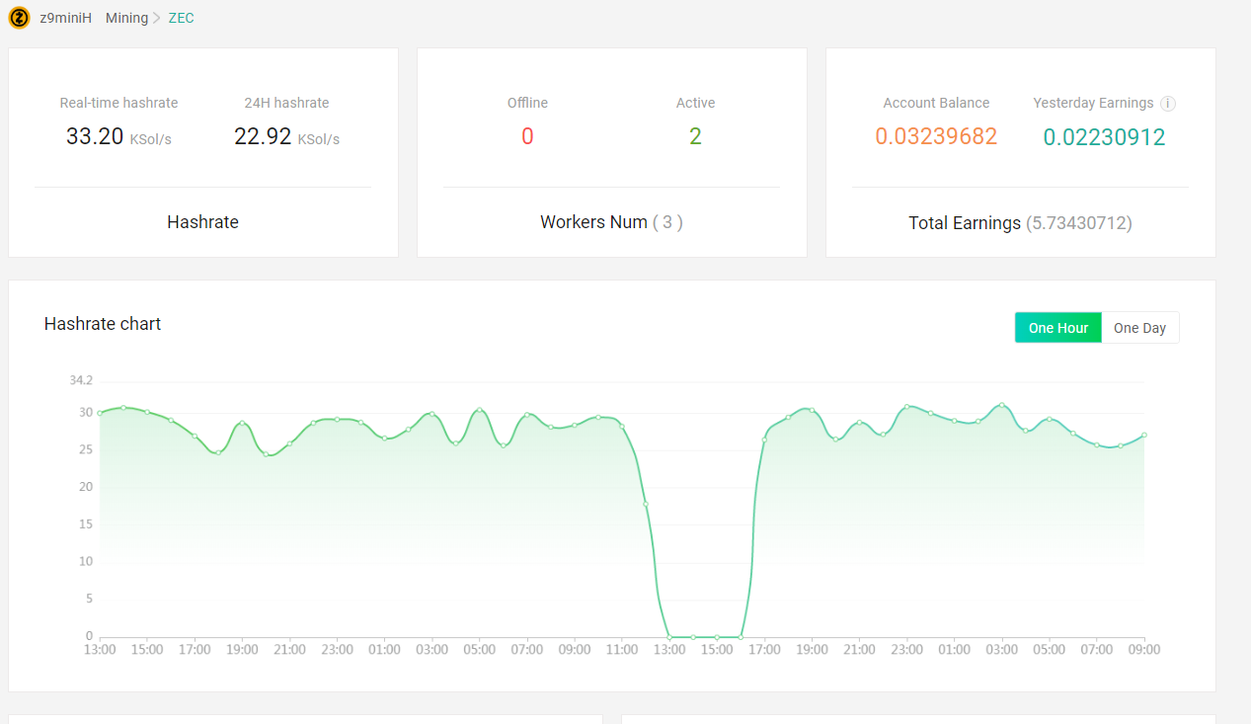Screen dimensions: 1251x724
Task: Click the Yesterday Earnings value 0.02230912
Action: pos(1104,136)
